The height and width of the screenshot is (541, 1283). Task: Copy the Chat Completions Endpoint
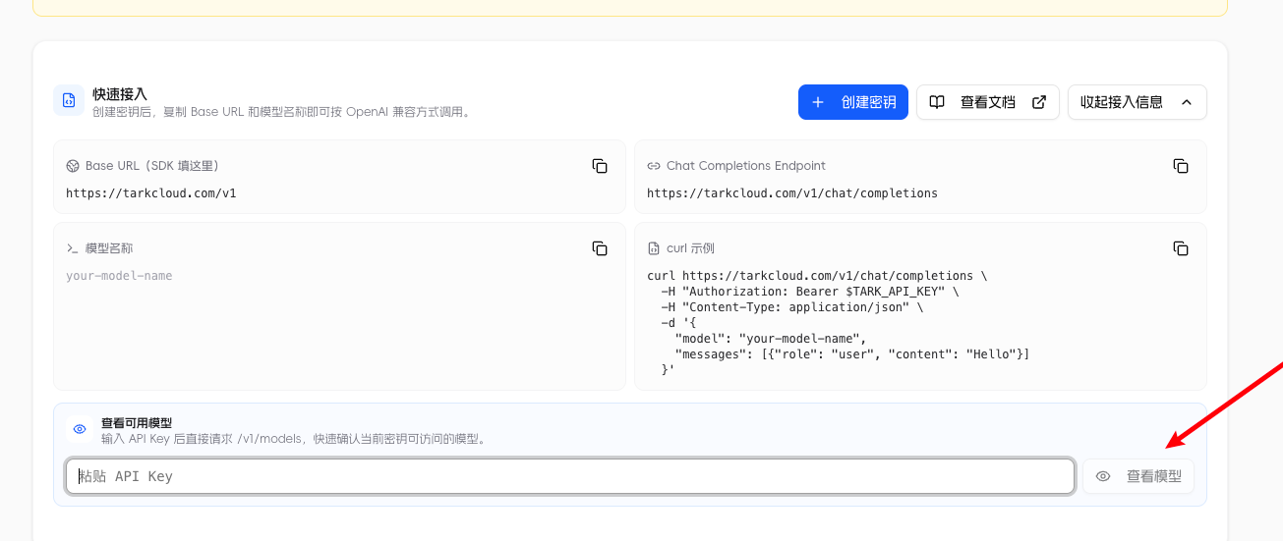(1181, 166)
